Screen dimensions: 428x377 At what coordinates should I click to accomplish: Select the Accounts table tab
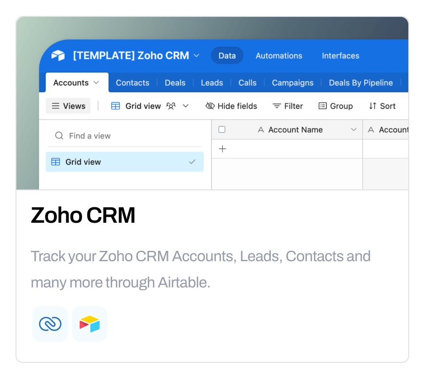pos(77,83)
